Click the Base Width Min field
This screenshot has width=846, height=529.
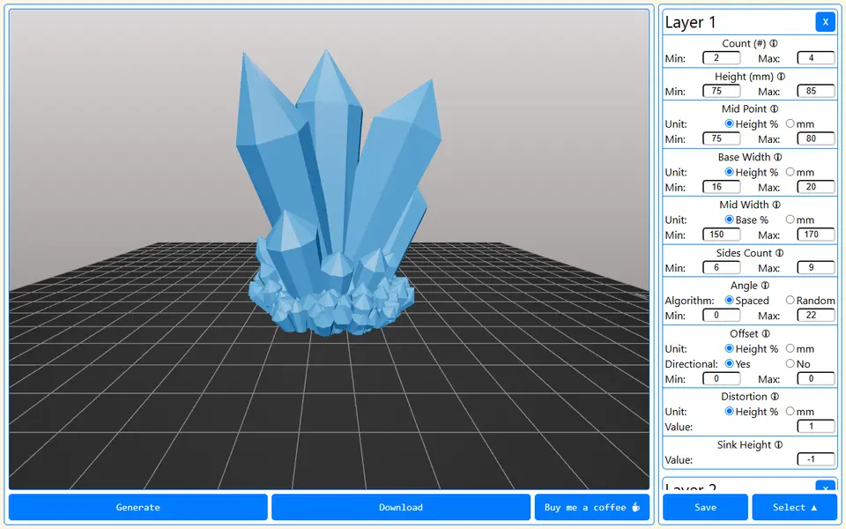coord(722,187)
